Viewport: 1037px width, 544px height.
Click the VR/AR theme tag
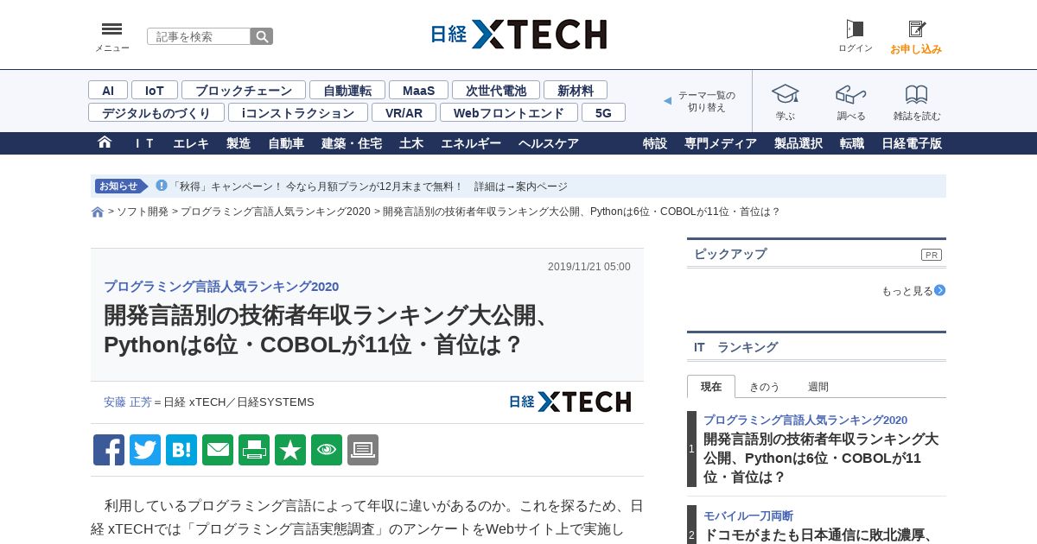[x=404, y=112]
